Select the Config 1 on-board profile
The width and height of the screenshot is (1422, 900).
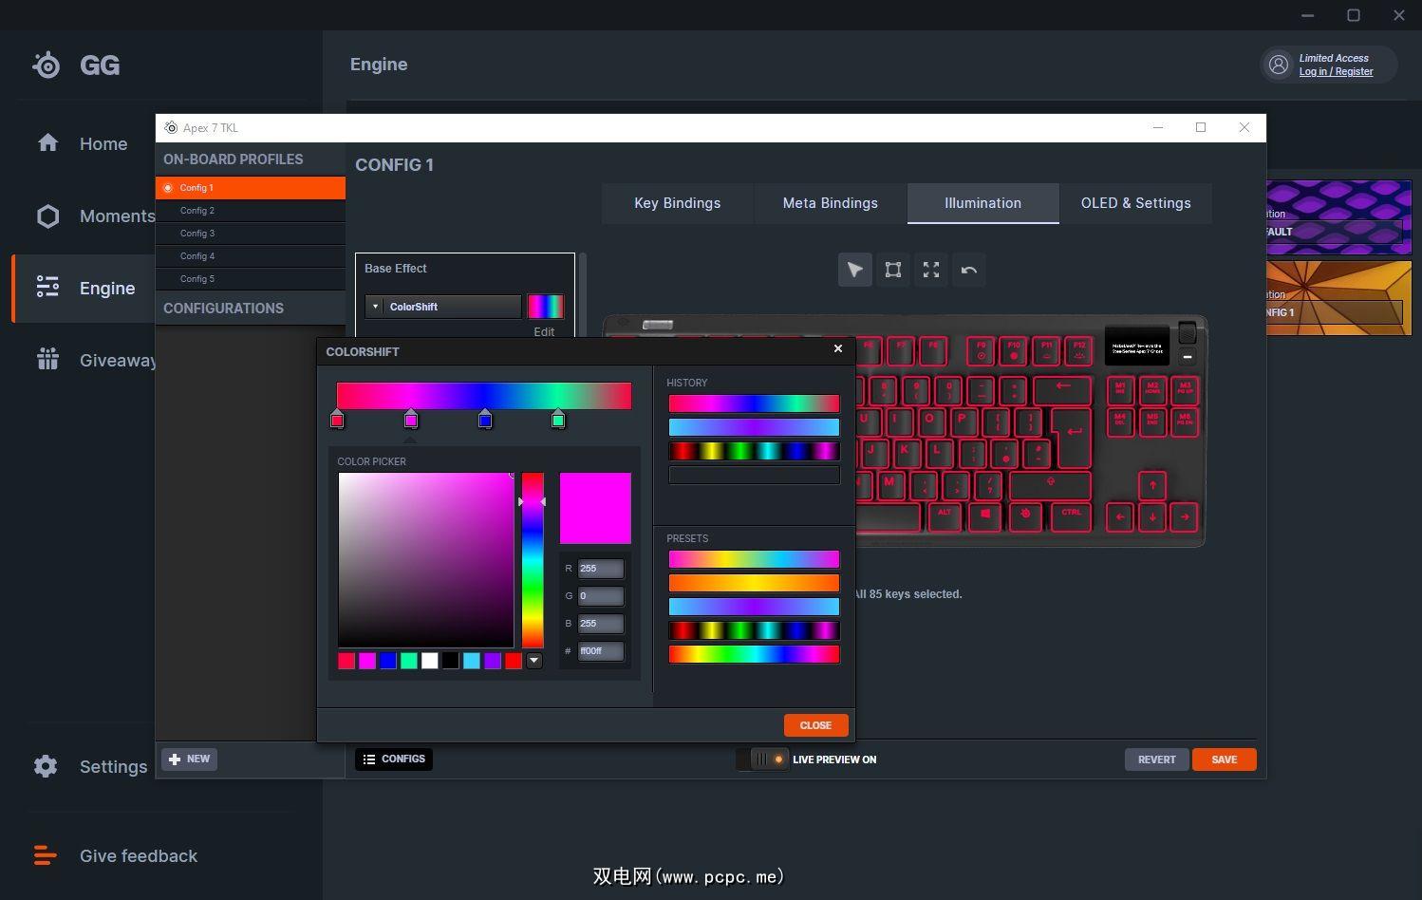click(x=251, y=188)
